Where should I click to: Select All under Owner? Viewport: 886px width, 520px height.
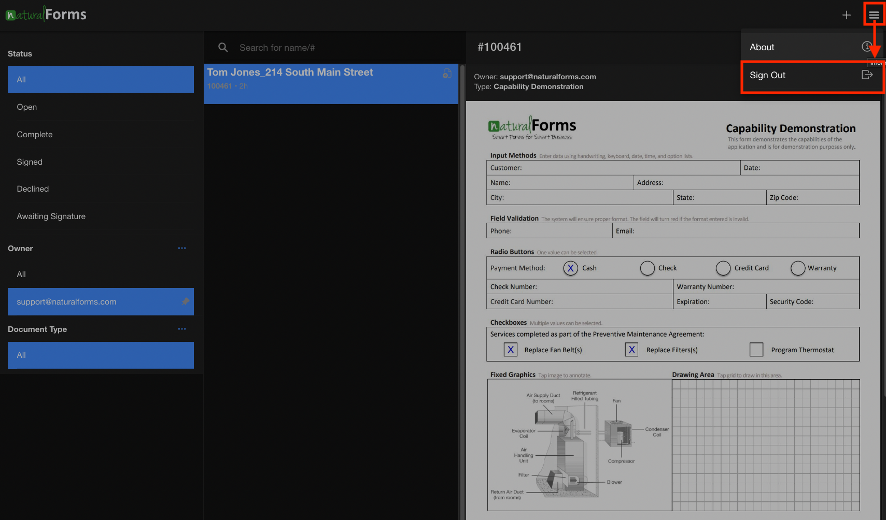point(101,275)
